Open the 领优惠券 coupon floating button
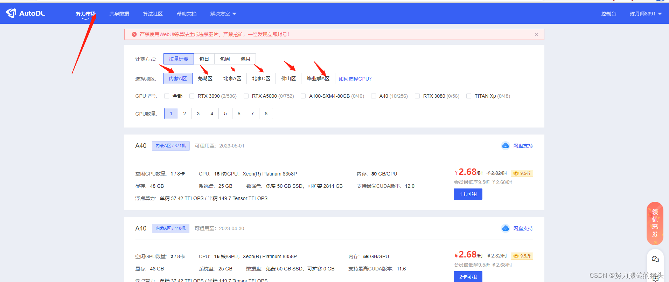669x282 pixels. tap(655, 223)
